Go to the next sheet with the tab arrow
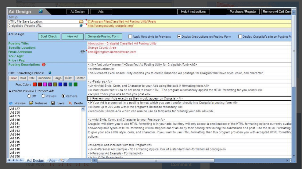Viewport: 302px width, 169px height. [x=17, y=160]
